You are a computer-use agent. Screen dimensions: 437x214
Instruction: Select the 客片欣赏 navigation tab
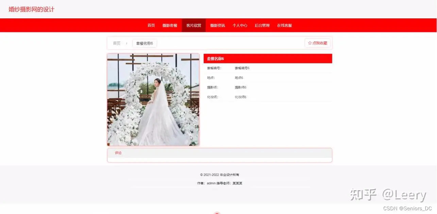pos(194,26)
